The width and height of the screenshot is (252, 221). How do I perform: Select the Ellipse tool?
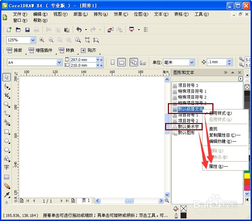coord(7,141)
